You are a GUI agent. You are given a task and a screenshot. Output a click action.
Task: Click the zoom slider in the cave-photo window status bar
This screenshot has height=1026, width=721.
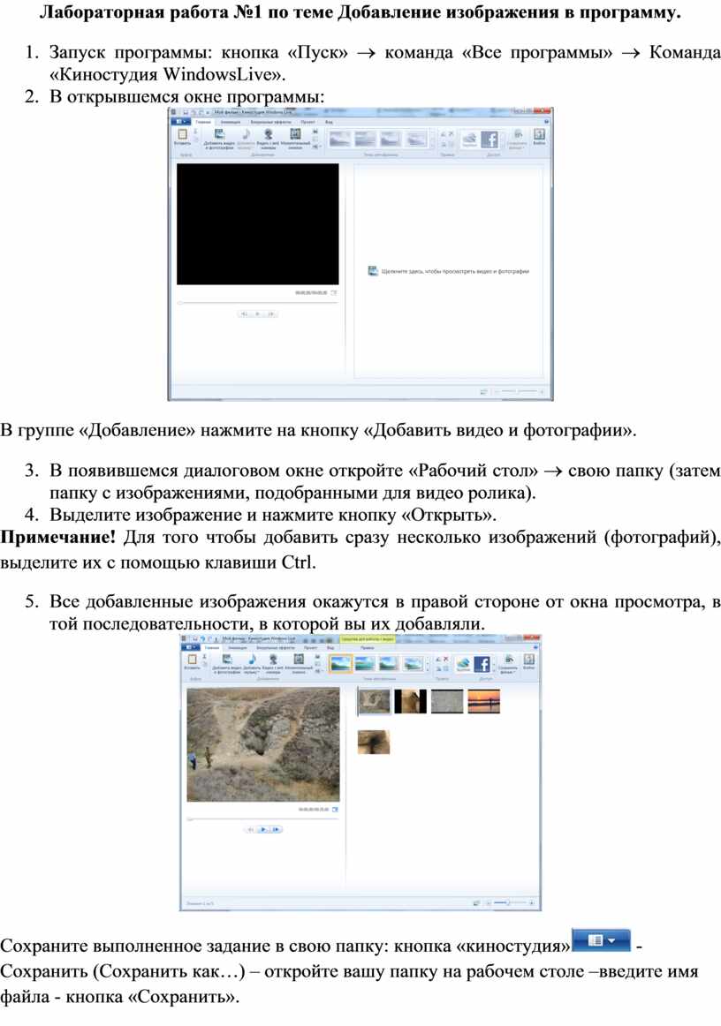(x=510, y=903)
